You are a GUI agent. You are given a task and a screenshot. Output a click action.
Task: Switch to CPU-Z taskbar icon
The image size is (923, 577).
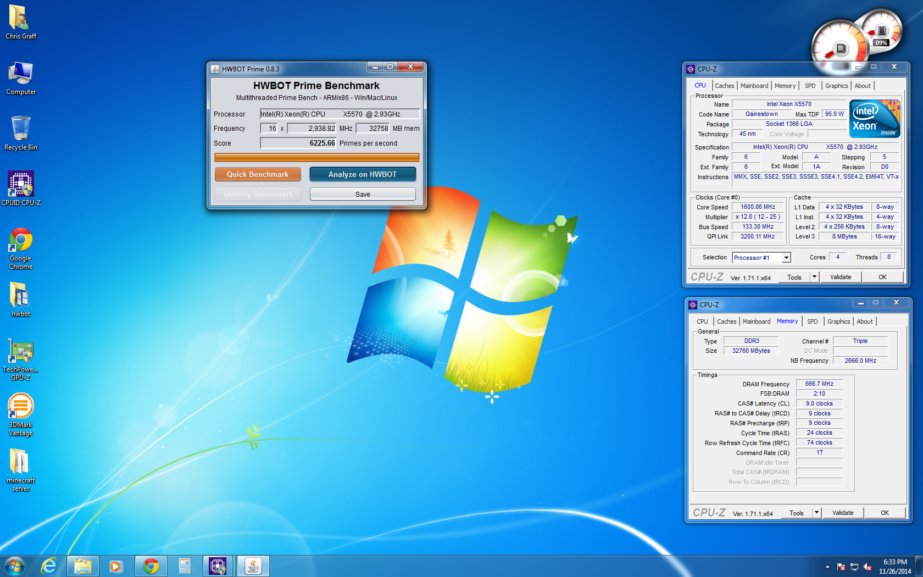click(x=218, y=566)
